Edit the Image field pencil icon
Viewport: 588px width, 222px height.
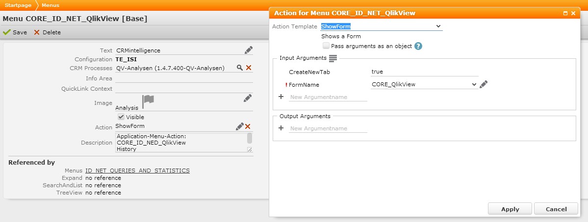click(248, 98)
